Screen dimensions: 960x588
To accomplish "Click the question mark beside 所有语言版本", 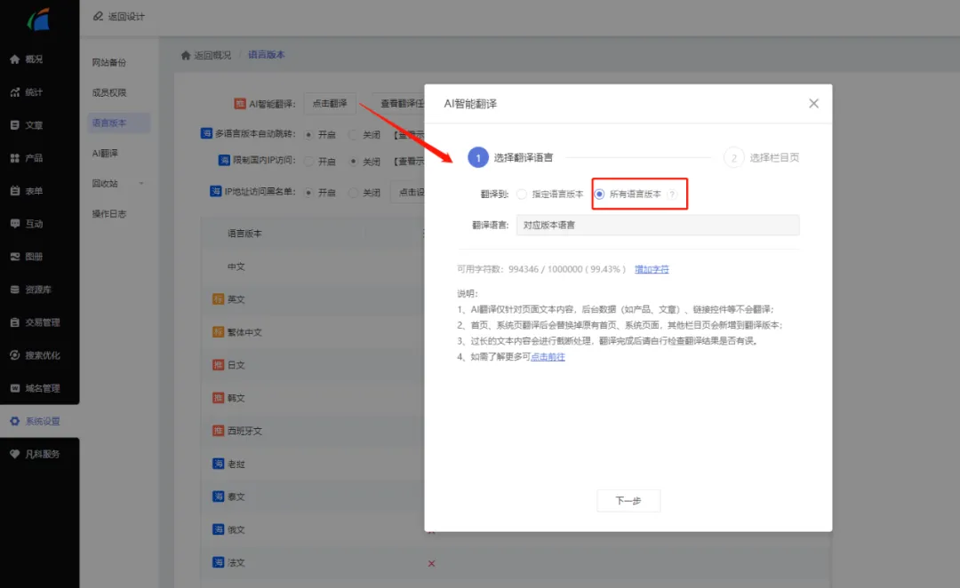I will [672, 195].
